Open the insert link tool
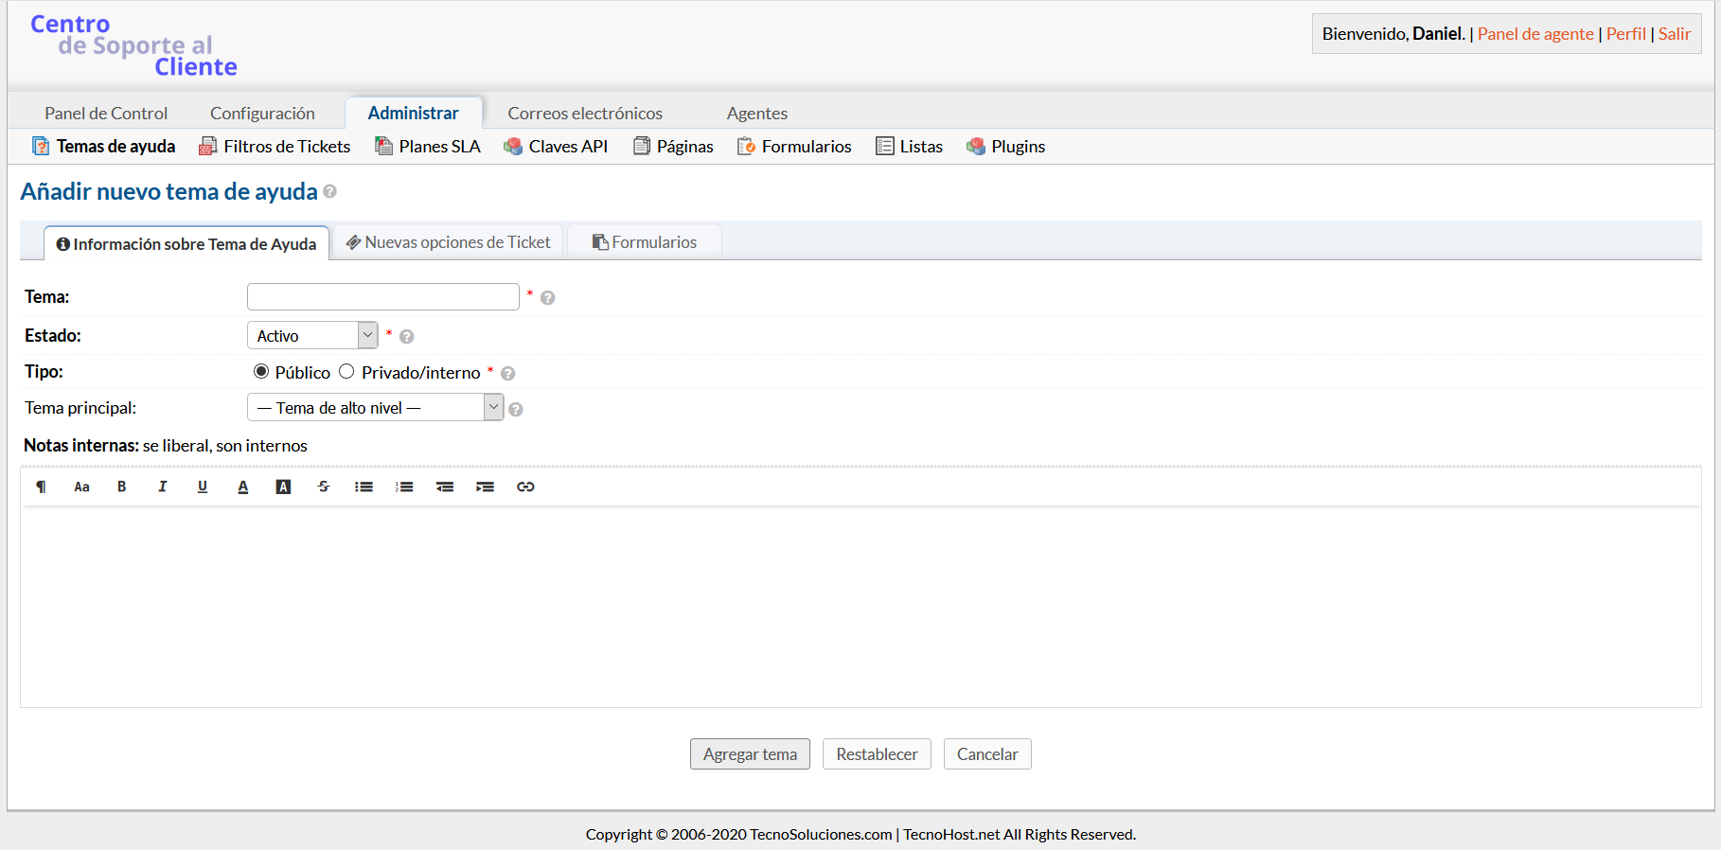Screen dimensions: 1721x850 point(525,487)
